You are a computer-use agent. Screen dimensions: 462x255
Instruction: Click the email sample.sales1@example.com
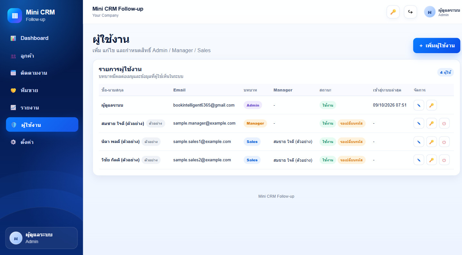coord(202,142)
